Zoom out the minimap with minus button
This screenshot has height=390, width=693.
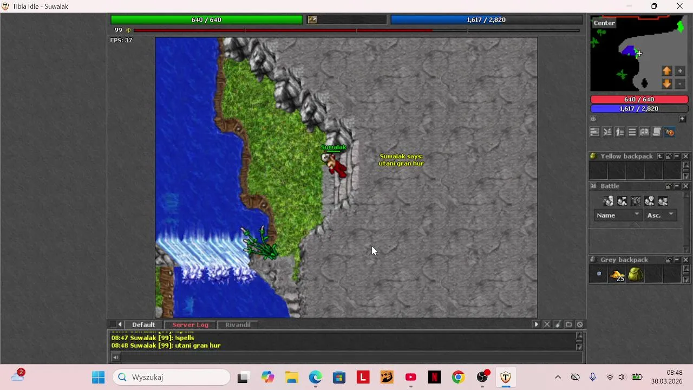coord(680,84)
